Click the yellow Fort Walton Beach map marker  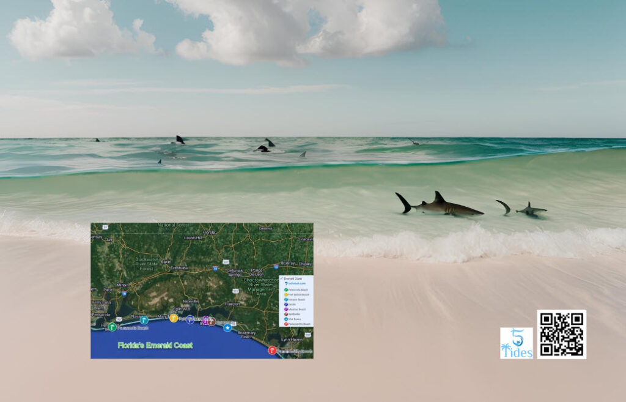click(174, 318)
